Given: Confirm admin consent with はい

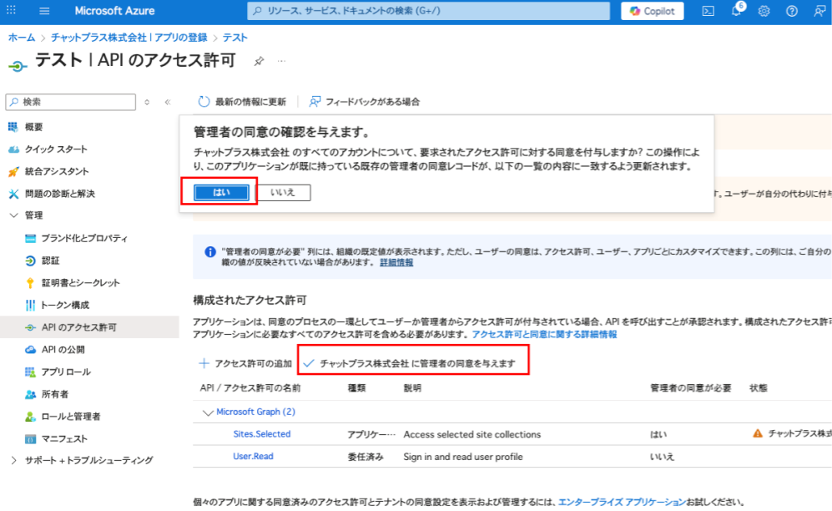Looking at the screenshot, I should click(221, 193).
